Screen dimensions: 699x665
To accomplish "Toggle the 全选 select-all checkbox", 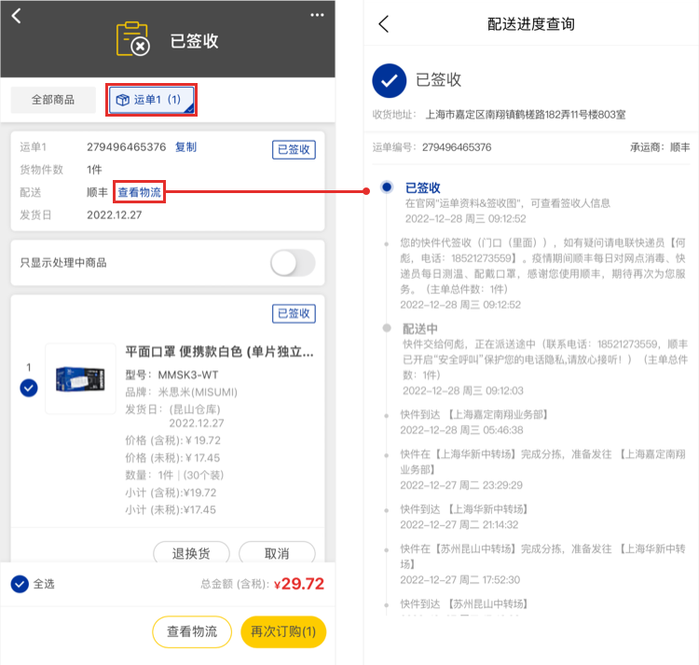I will click(20, 584).
